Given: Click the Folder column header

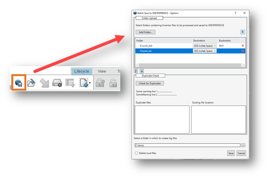Looking at the screenshot, I should pos(164,40).
